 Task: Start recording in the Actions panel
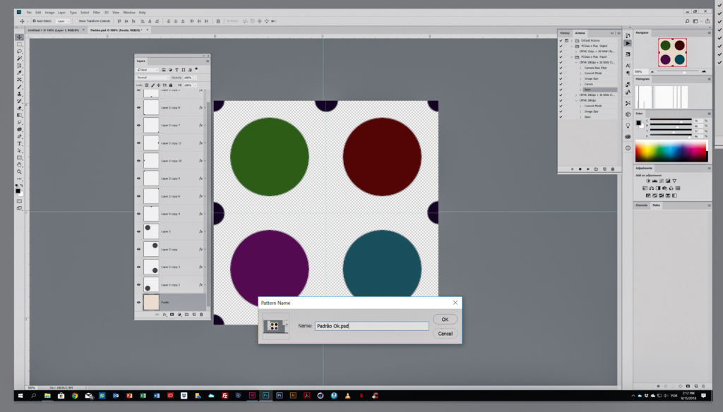[580, 169]
